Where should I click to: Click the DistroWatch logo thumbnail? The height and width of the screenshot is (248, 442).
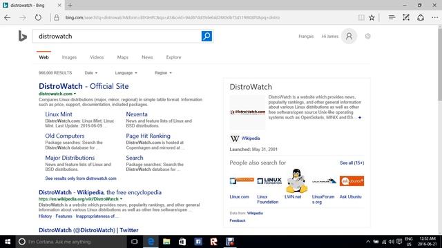point(247,112)
